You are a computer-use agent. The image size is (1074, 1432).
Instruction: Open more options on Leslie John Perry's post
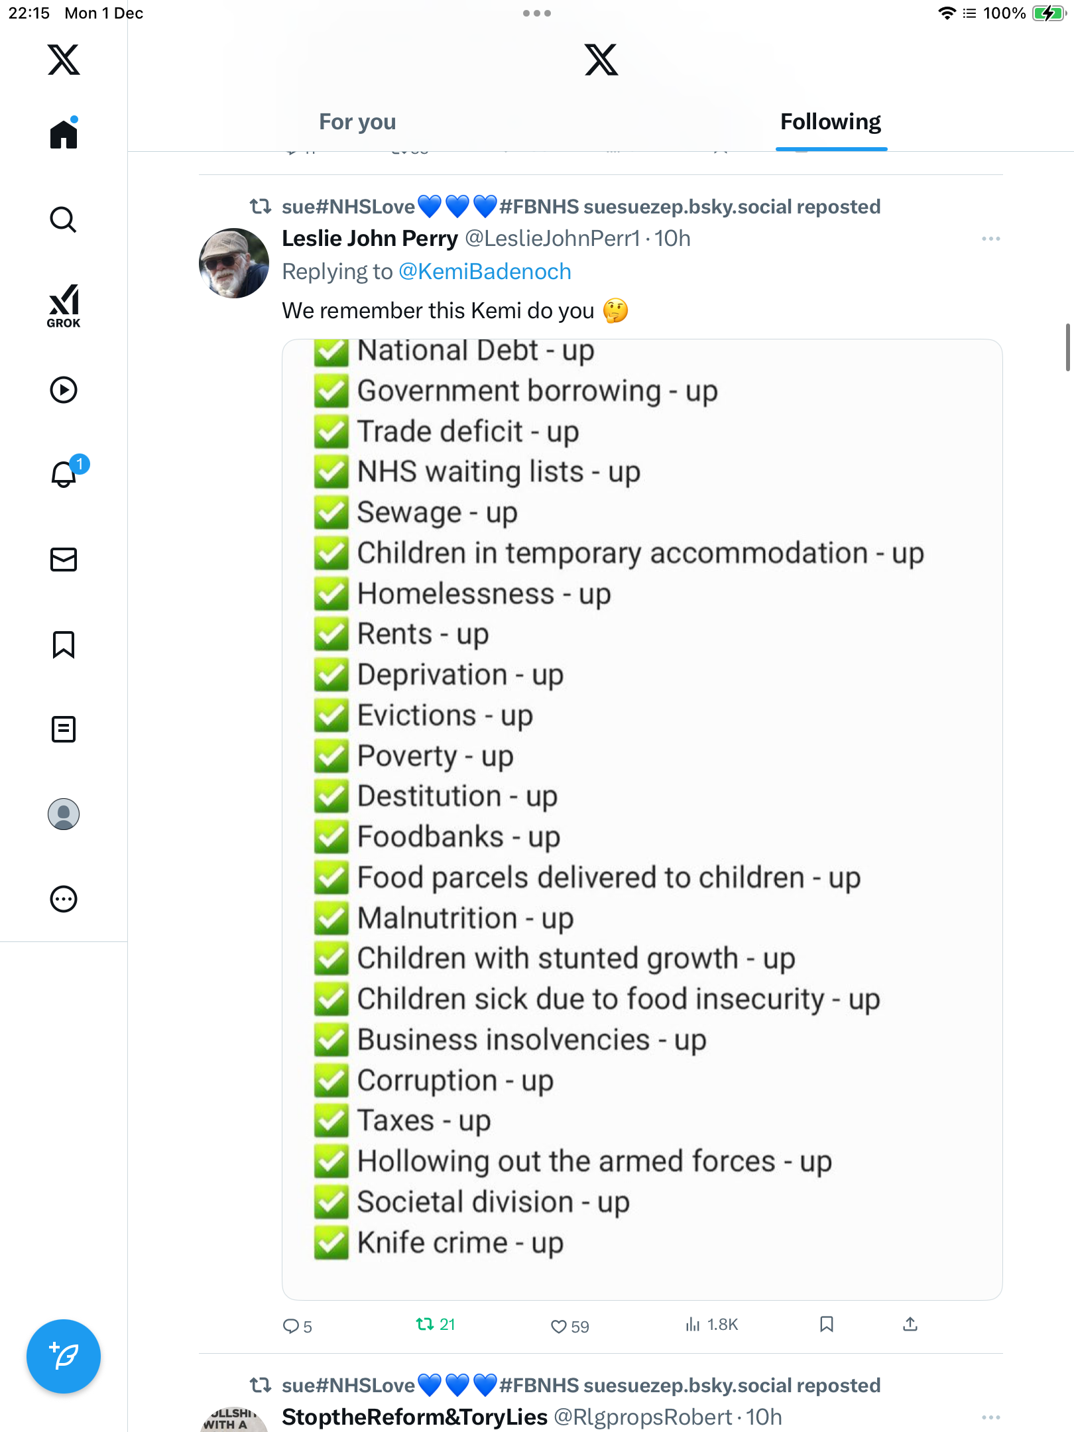(x=990, y=239)
